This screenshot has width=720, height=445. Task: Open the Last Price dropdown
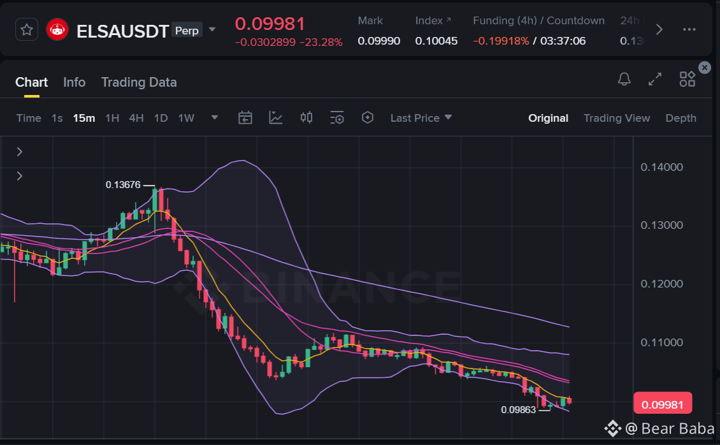[x=421, y=118]
